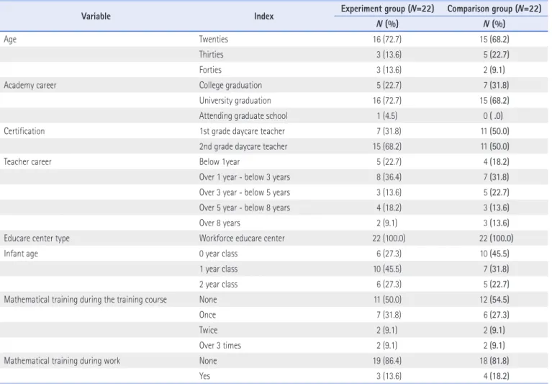Click "Mathematical training during the training course" label

tap(85, 300)
